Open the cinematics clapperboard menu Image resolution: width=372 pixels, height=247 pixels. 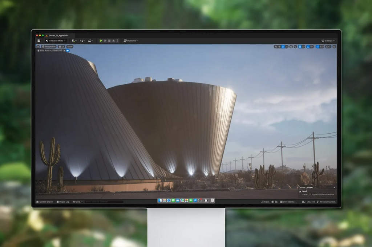click(90, 41)
